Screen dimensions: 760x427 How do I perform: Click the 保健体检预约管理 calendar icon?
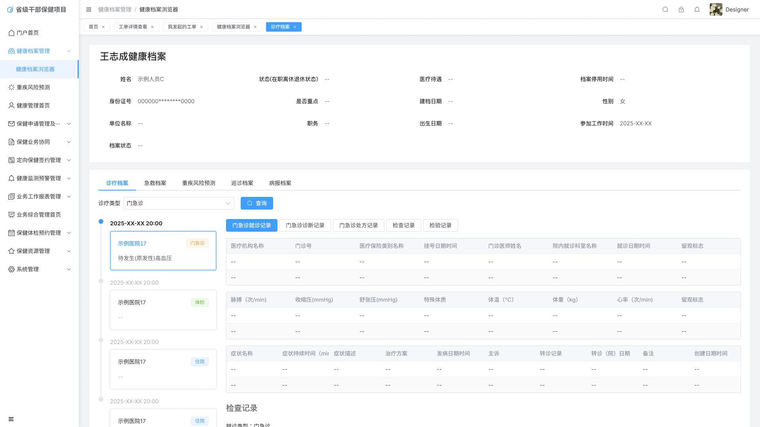tap(11, 233)
